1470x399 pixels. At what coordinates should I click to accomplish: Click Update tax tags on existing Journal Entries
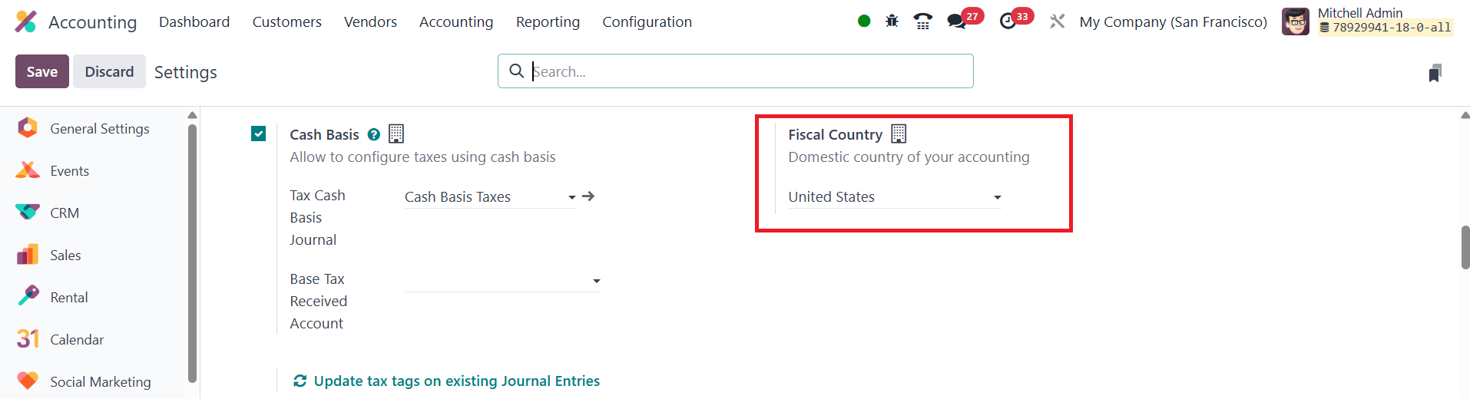pyautogui.click(x=456, y=381)
